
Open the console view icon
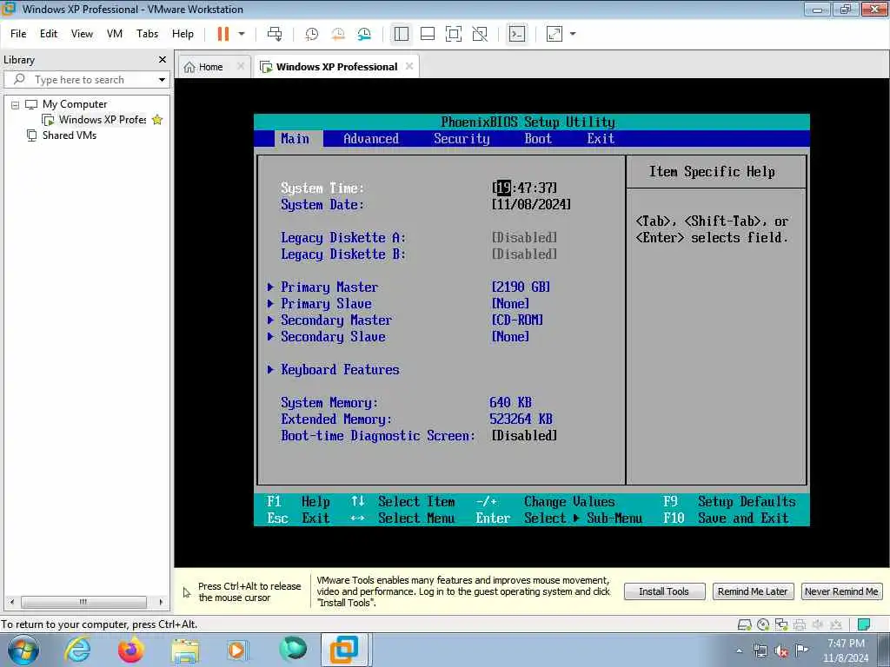point(517,34)
